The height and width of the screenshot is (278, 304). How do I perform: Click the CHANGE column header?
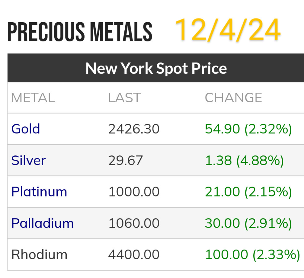click(233, 98)
